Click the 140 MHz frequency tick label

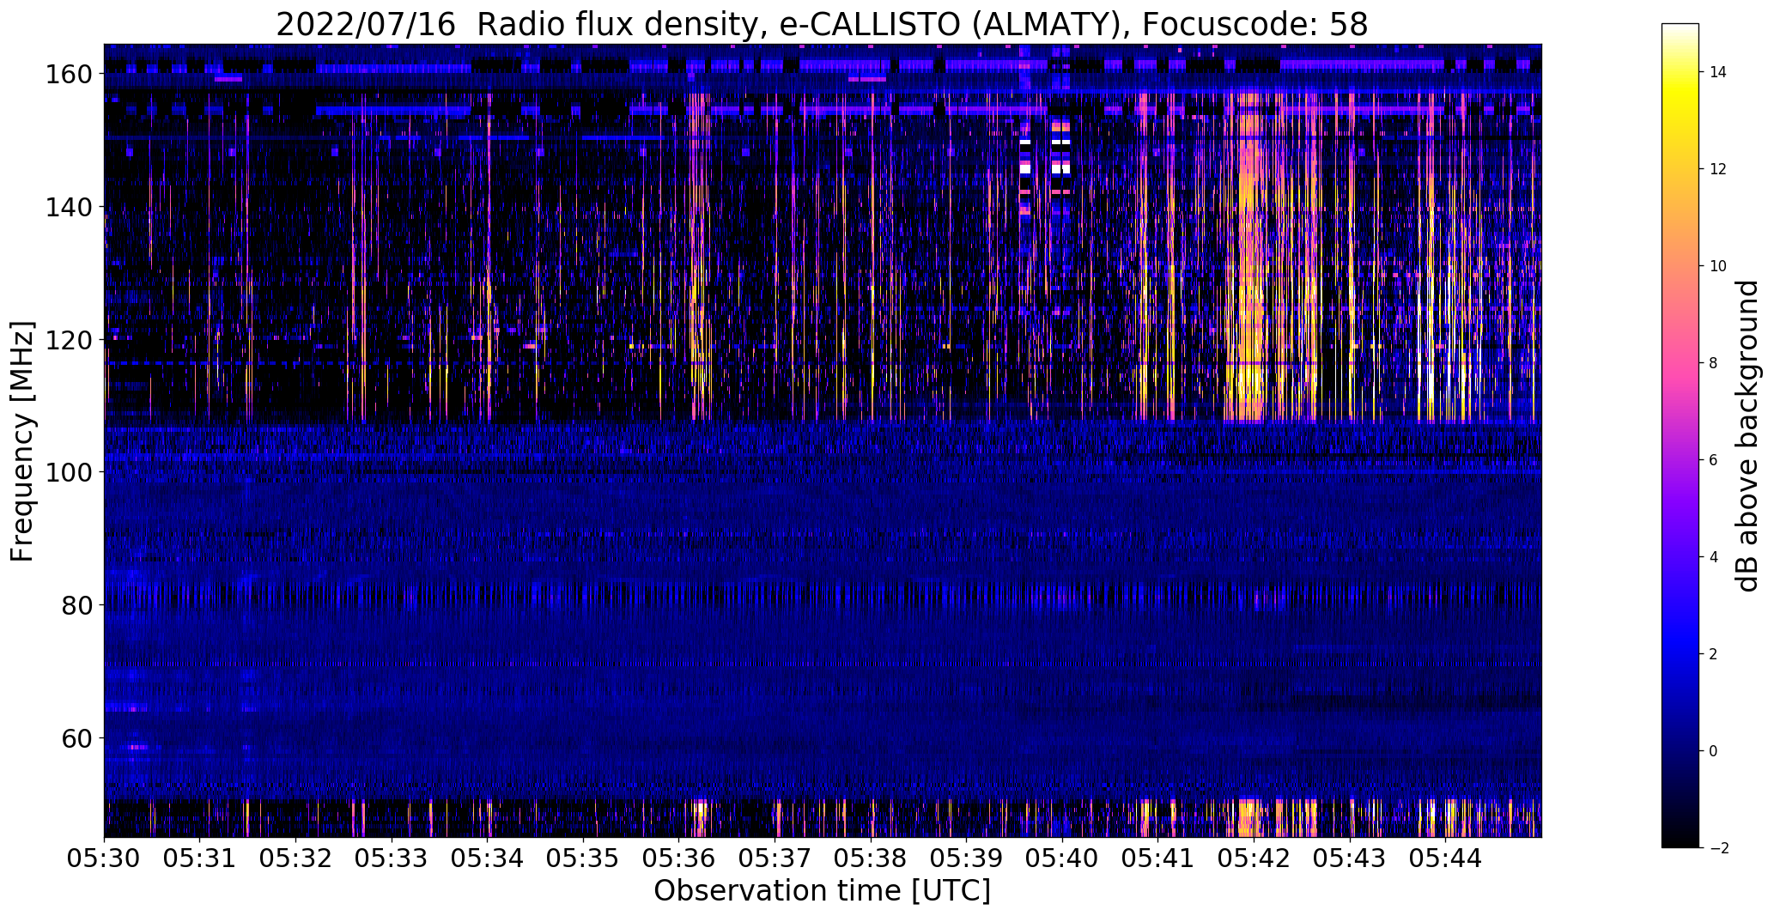click(69, 207)
